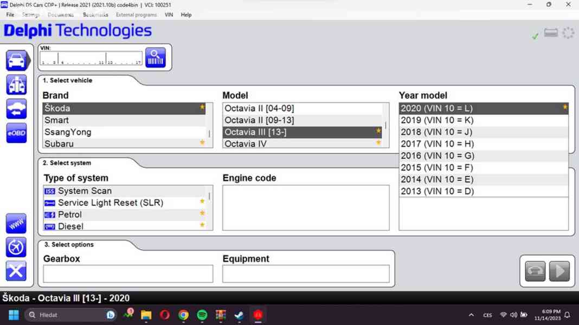Click the WWW web link sidebar icon
Screen dimensions: 579x325
coord(16,223)
